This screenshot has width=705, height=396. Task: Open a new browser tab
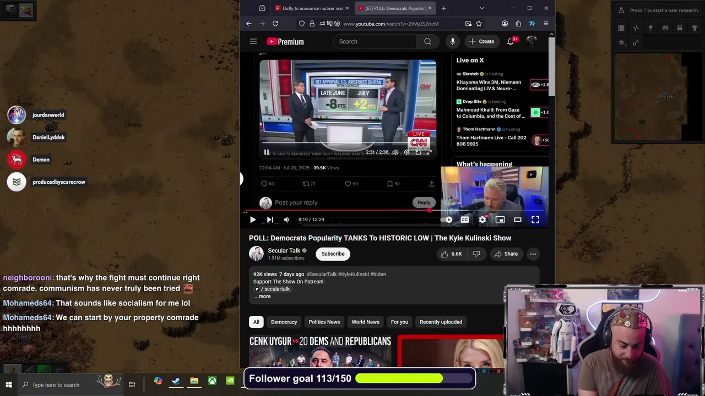pos(443,8)
